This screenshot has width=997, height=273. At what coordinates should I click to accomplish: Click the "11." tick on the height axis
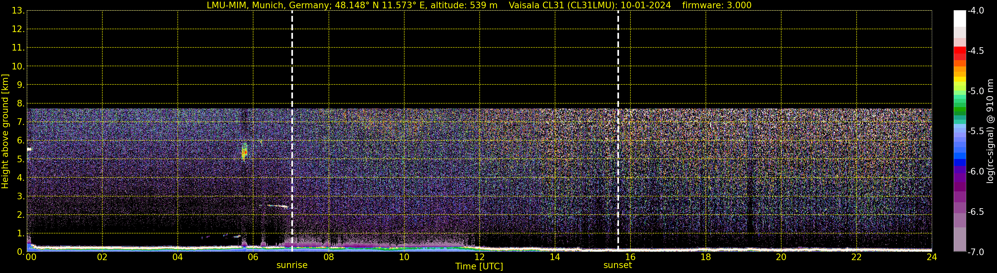coord(18,48)
